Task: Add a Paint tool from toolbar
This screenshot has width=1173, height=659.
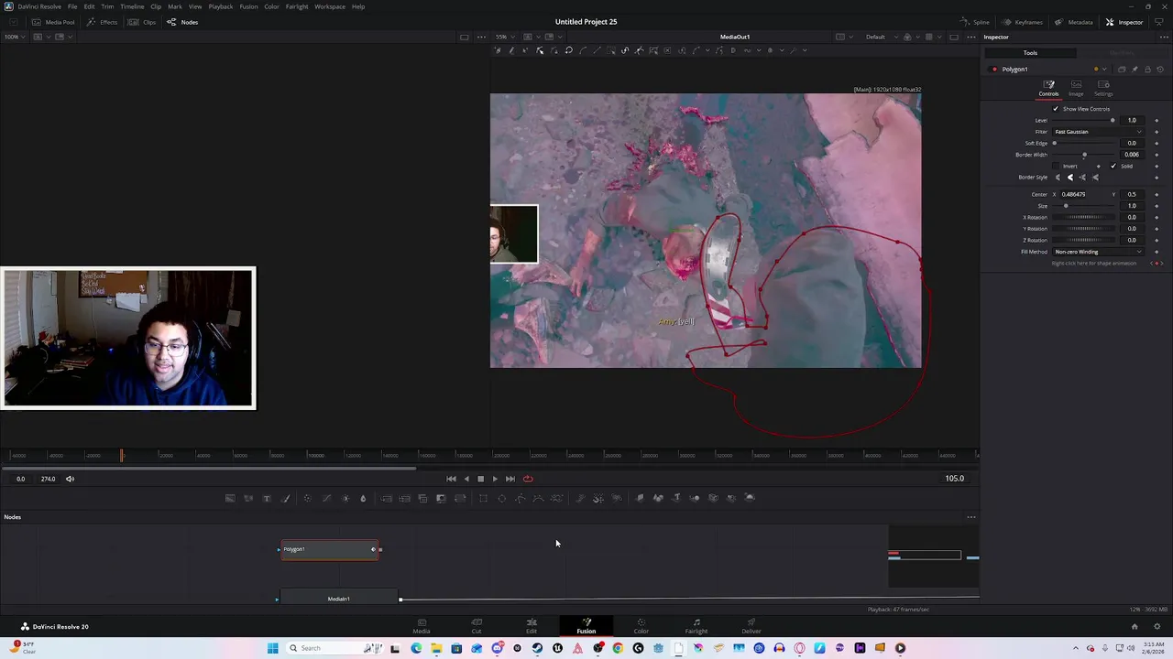Action: (x=285, y=498)
